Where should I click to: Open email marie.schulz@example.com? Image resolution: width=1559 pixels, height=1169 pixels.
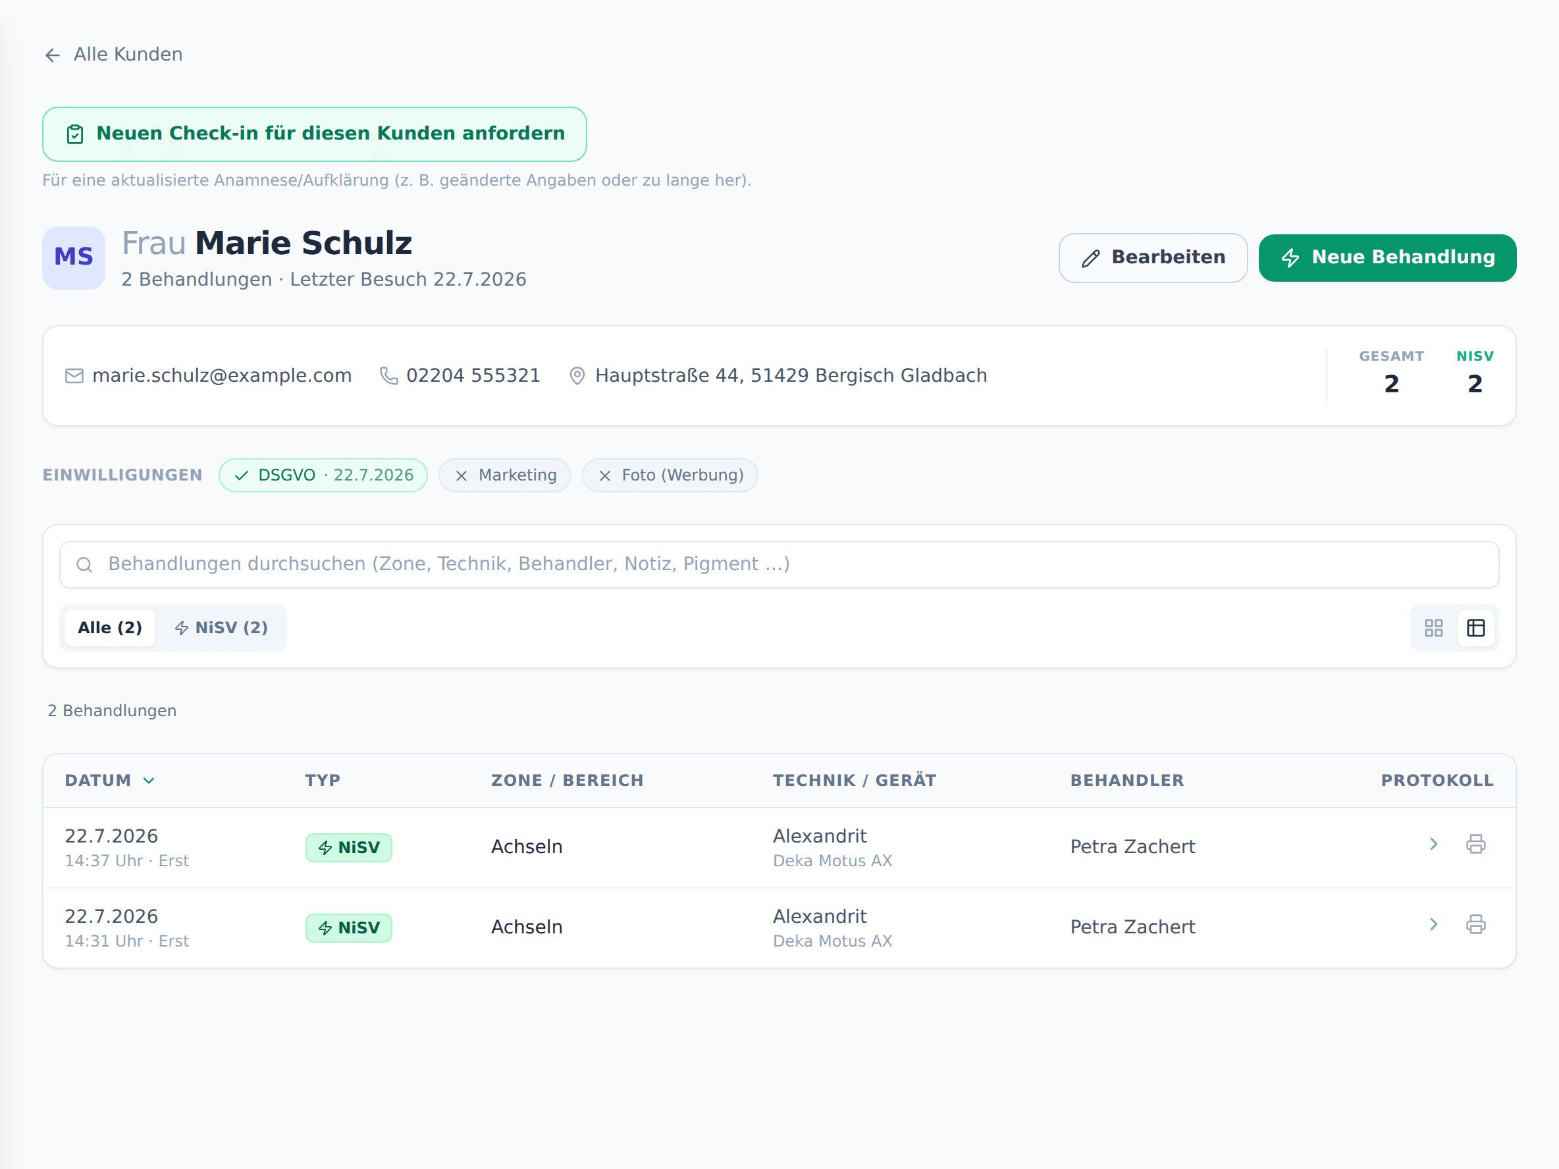coord(222,376)
